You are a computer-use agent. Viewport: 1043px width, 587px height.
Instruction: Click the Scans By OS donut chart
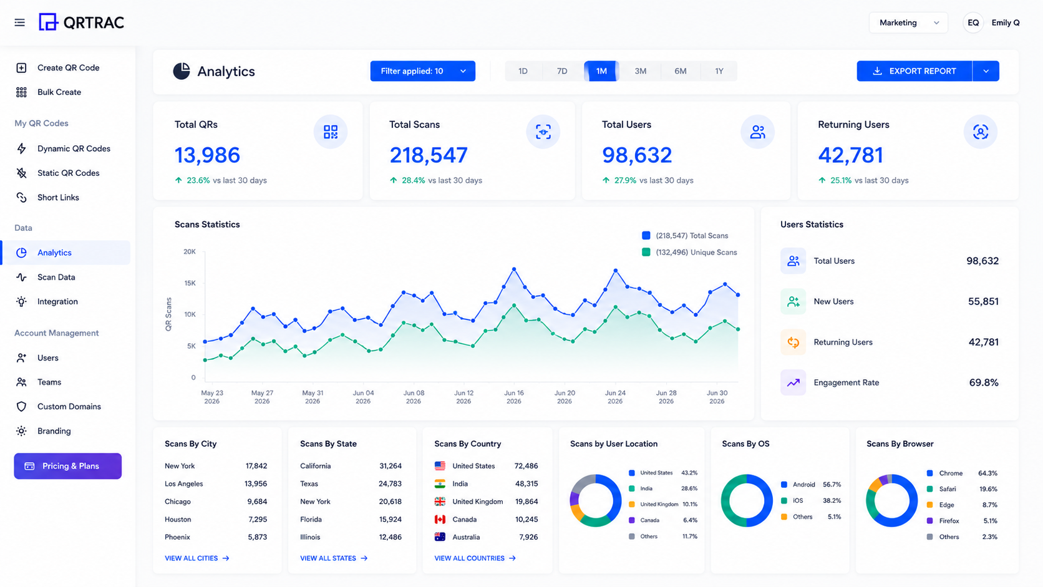(x=747, y=500)
